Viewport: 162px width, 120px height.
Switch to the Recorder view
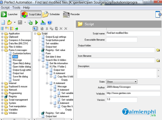tap(72, 14)
